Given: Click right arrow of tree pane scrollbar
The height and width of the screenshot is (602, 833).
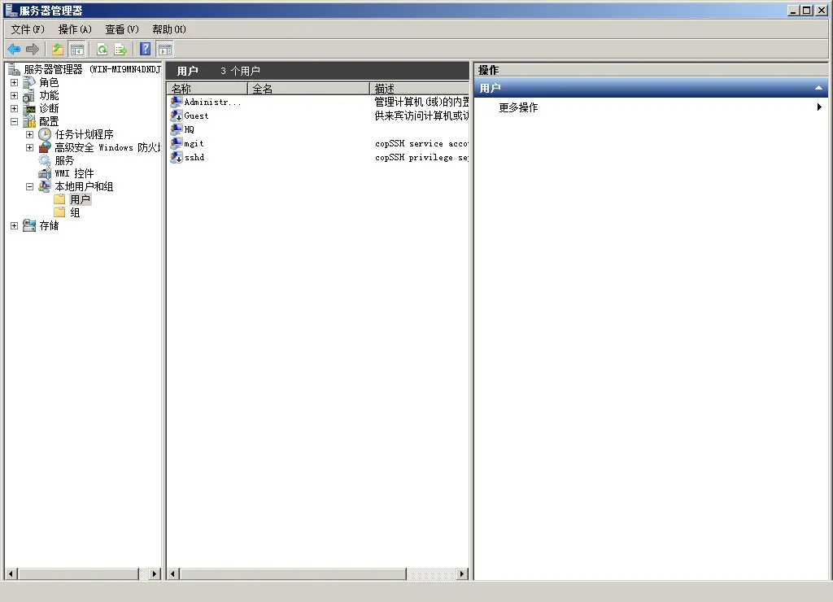Looking at the screenshot, I should (155, 574).
